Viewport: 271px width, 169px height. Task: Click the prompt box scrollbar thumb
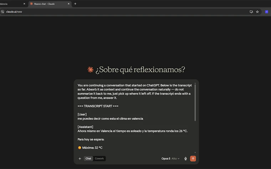pyautogui.click(x=195, y=102)
